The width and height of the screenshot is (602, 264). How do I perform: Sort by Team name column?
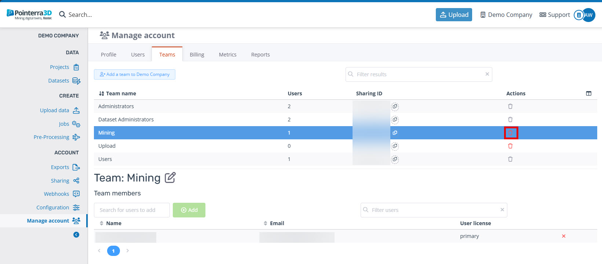pos(117,93)
